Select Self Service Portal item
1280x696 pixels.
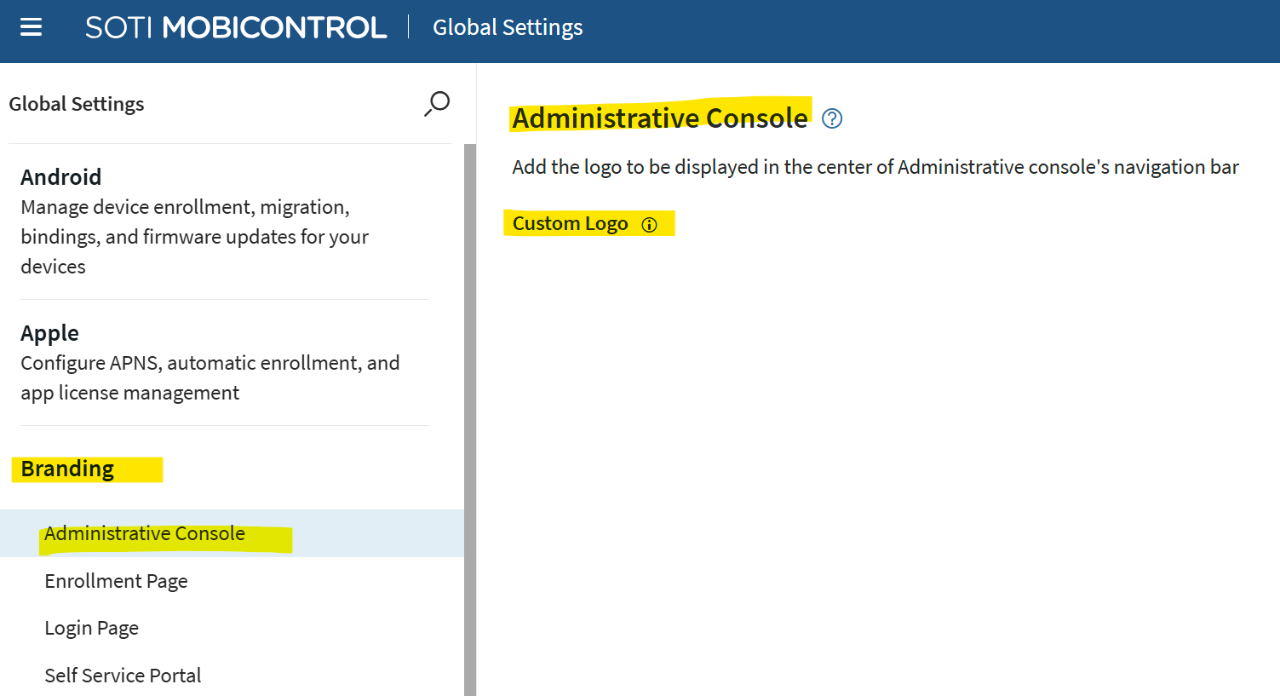point(123,676)
